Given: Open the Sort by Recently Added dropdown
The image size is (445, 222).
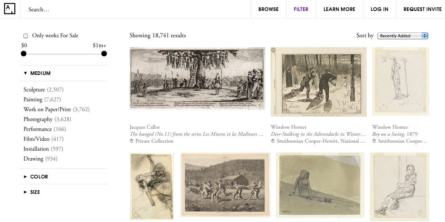Looking at the screenshot, I should (x=403, y=36).
